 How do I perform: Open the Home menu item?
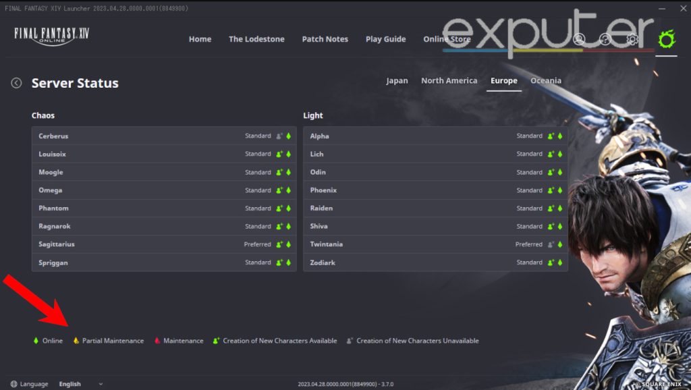point(200,39)
